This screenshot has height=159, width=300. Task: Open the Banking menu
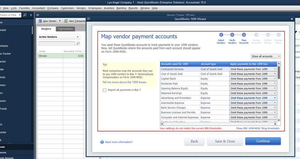pos(121,8)
